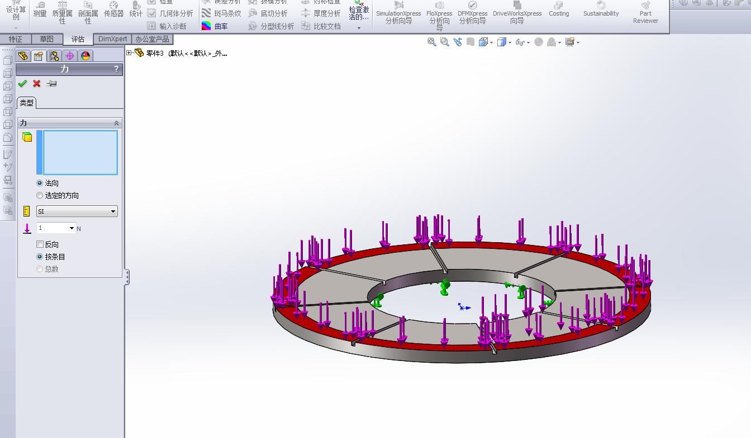
Task: Run 厚度分析 thickness analysis
Action: (x=321, y=13)
